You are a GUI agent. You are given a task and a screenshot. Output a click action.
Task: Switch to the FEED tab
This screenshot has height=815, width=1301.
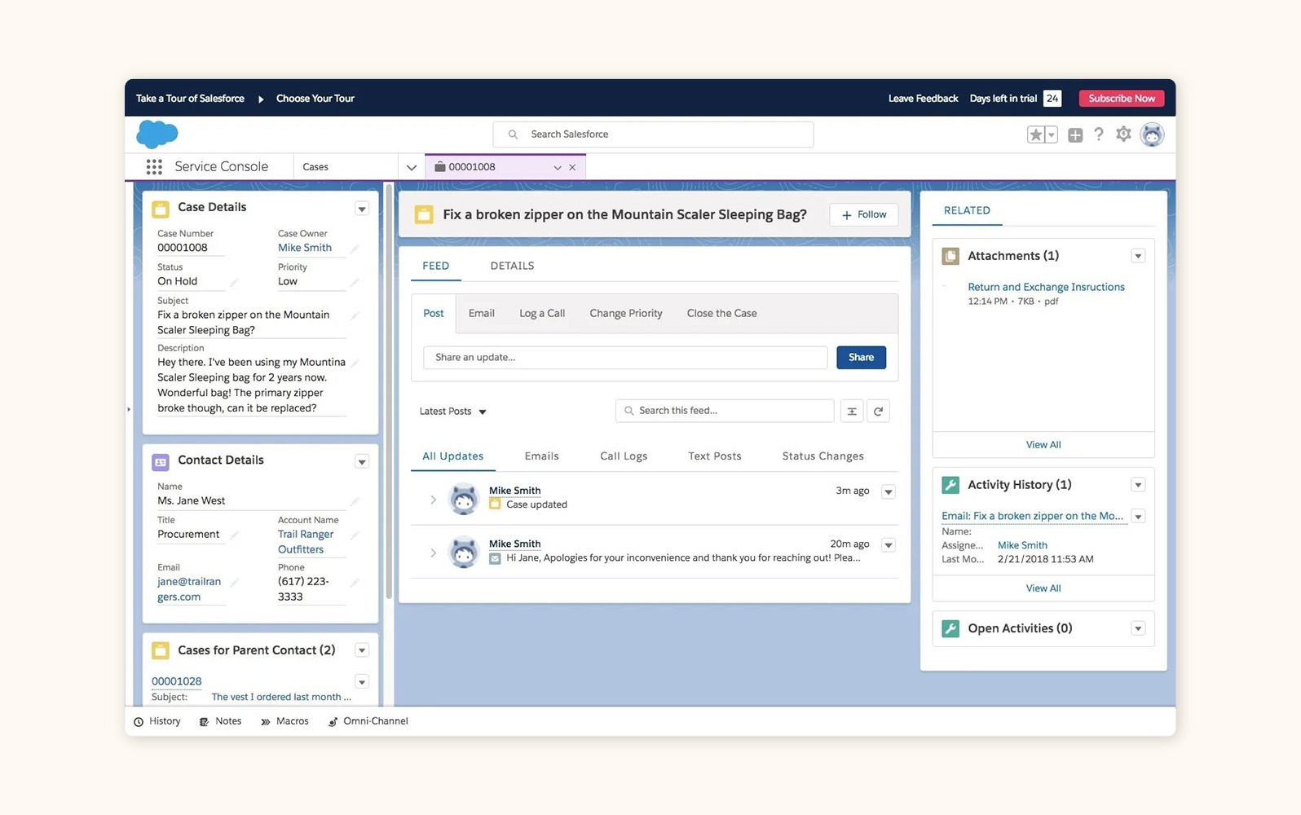coord(435,266)
